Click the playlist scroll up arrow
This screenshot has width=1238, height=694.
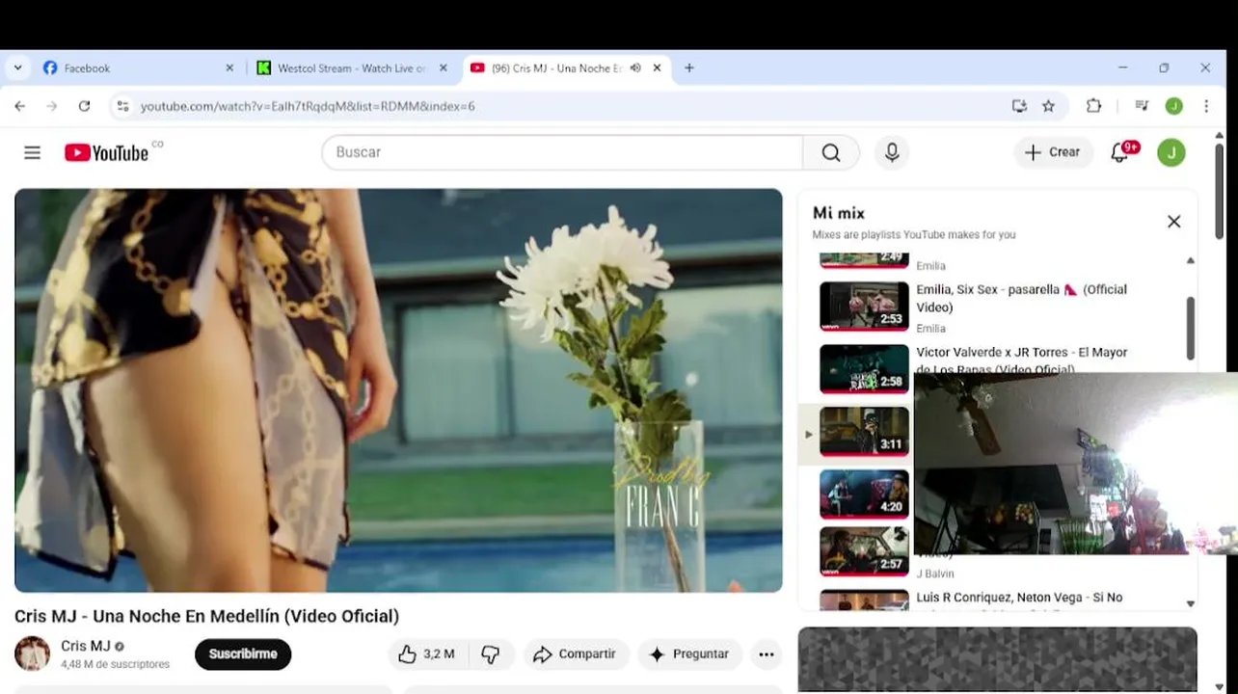click(x=1190, y=260)
